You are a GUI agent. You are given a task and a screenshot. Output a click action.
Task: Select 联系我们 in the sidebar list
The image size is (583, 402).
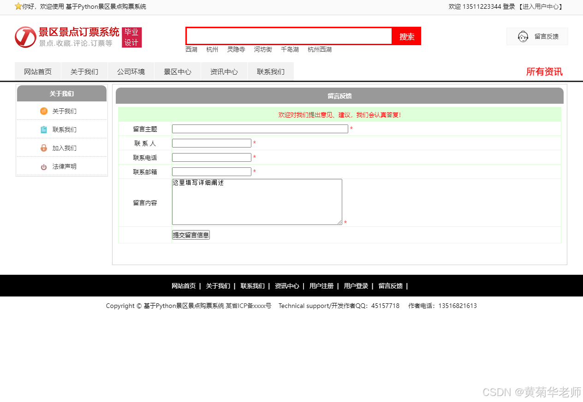pos(64,130)
